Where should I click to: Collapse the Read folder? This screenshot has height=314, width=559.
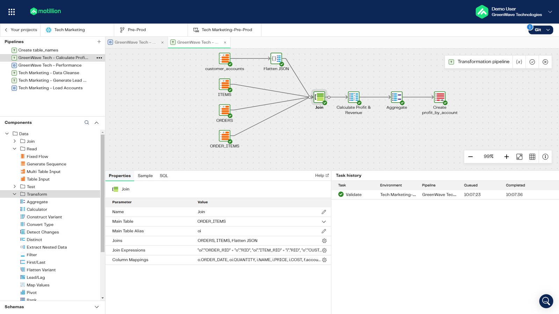click(14, 149)
